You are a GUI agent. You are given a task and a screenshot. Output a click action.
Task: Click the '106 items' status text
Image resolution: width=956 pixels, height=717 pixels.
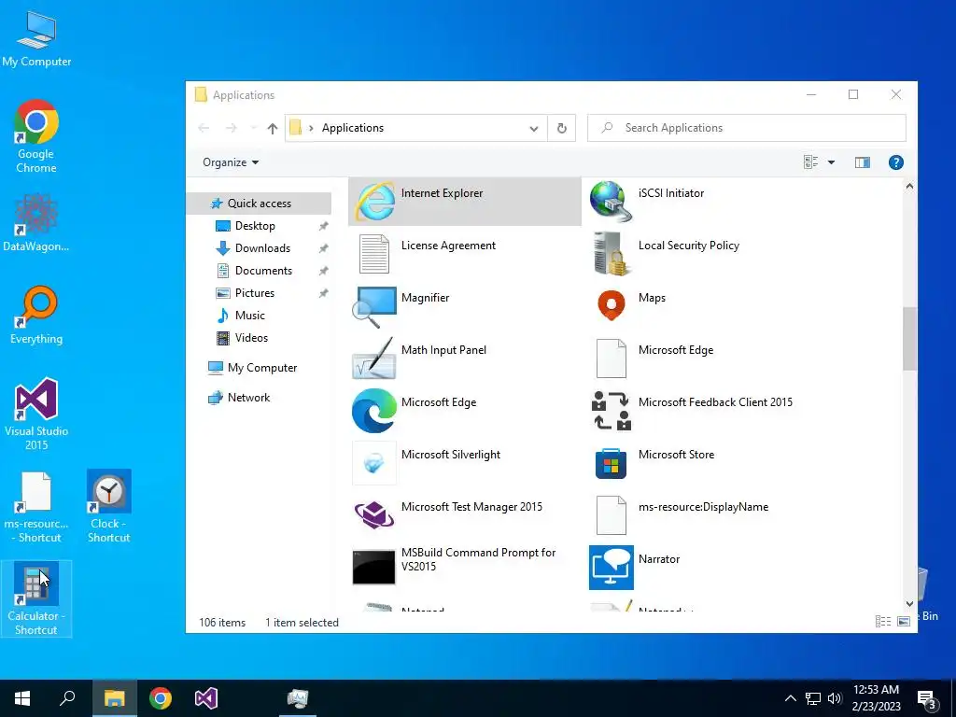tap(222, 623)
